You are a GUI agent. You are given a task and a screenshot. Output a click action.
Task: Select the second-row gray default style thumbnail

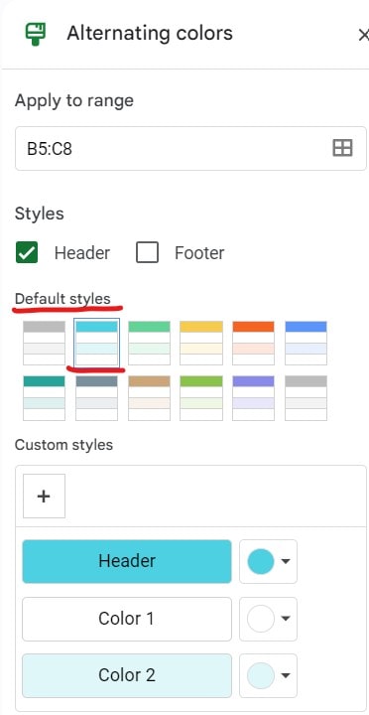(x=306, y=397)
